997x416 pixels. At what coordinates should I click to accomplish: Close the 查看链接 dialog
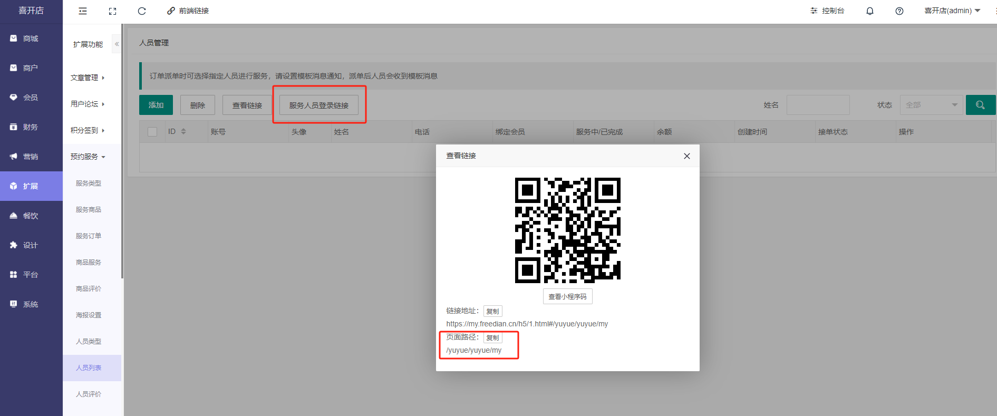click(687, 156)
